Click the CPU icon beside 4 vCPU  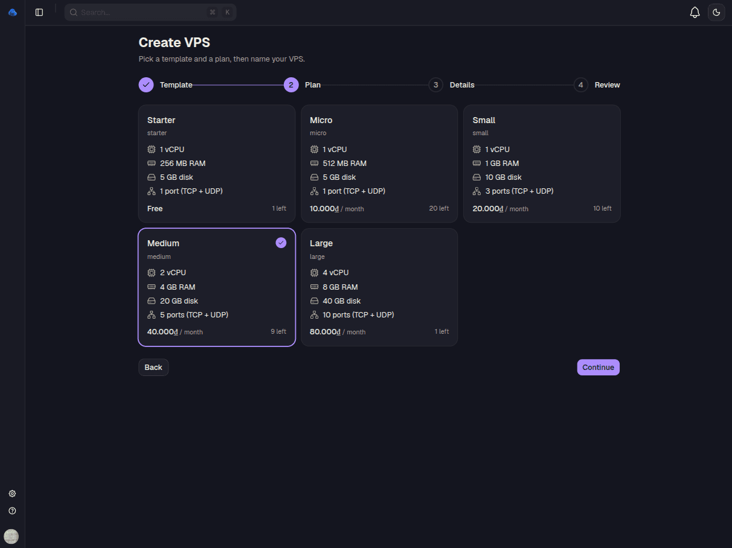(x=314, y=273)
